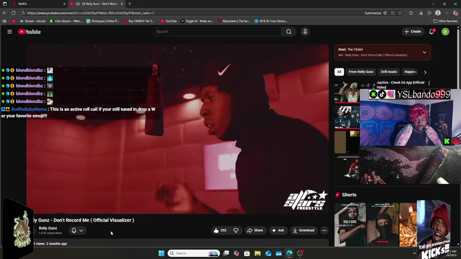Click the video player to pause
The image size is (461, 259).
point(177,129)
